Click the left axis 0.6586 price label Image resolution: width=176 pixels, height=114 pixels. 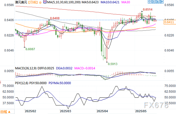(x=9, y=5)
